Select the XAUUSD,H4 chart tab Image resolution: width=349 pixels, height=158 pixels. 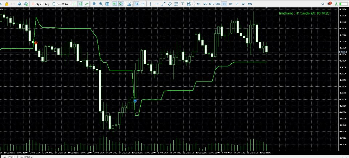click(26, 157)
